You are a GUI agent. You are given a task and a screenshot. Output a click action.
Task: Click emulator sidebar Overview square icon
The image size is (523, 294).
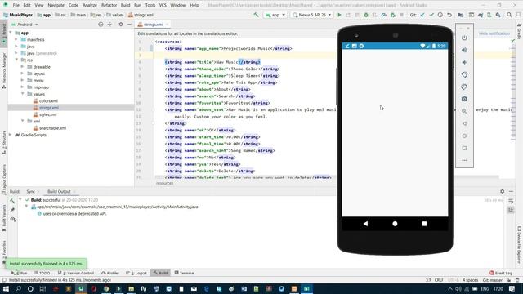coord(464,148)
